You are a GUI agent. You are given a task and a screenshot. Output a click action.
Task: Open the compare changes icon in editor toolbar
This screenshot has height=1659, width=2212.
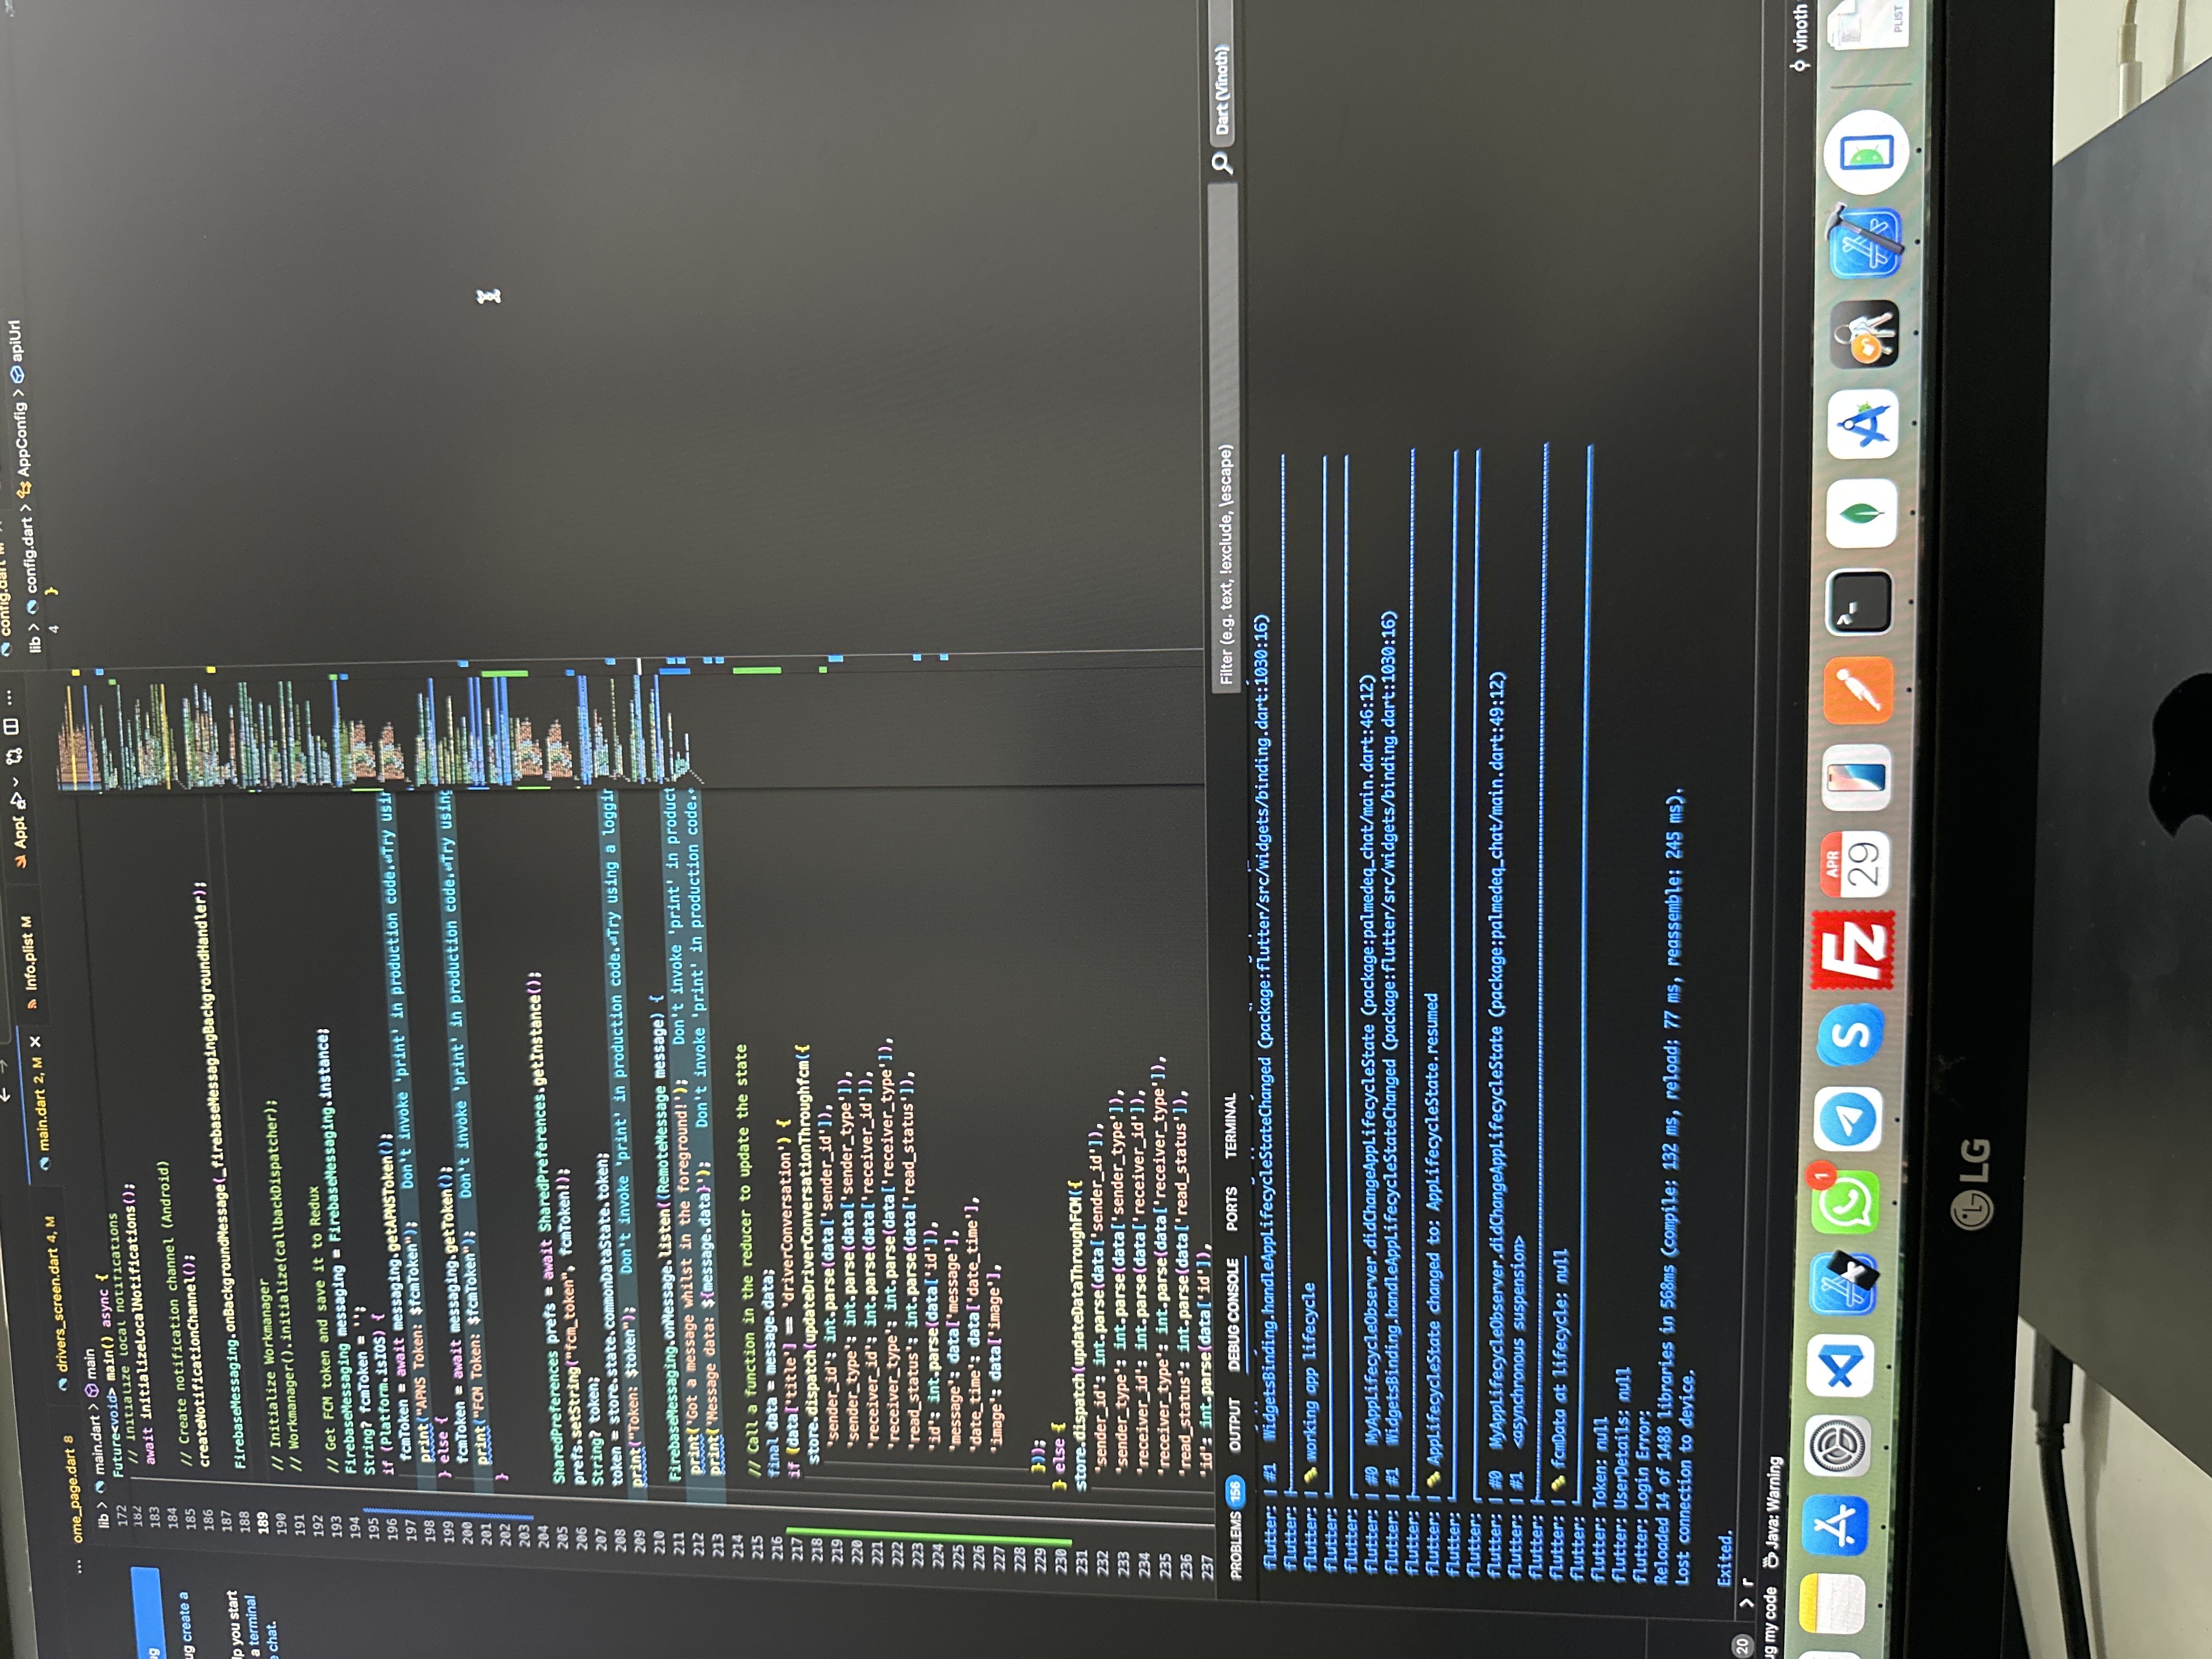point(14,757)
